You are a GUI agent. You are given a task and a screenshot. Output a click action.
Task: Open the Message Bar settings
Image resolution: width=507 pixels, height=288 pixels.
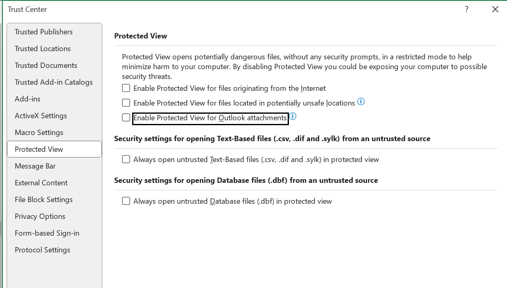coord(35,166)
